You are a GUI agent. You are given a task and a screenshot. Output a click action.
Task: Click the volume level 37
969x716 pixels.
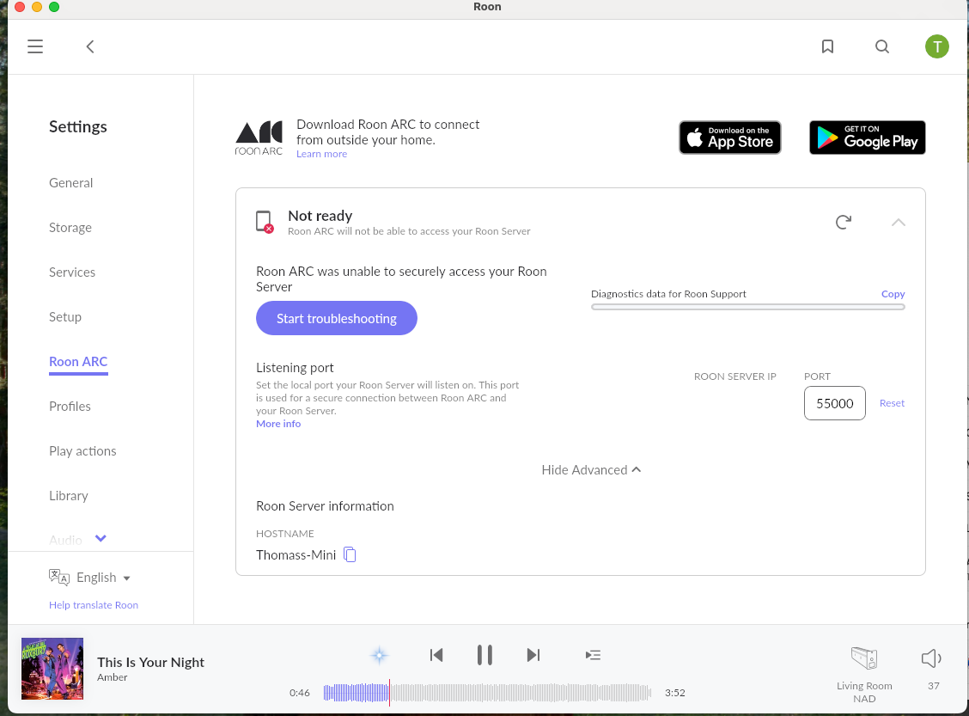point(933,686)
